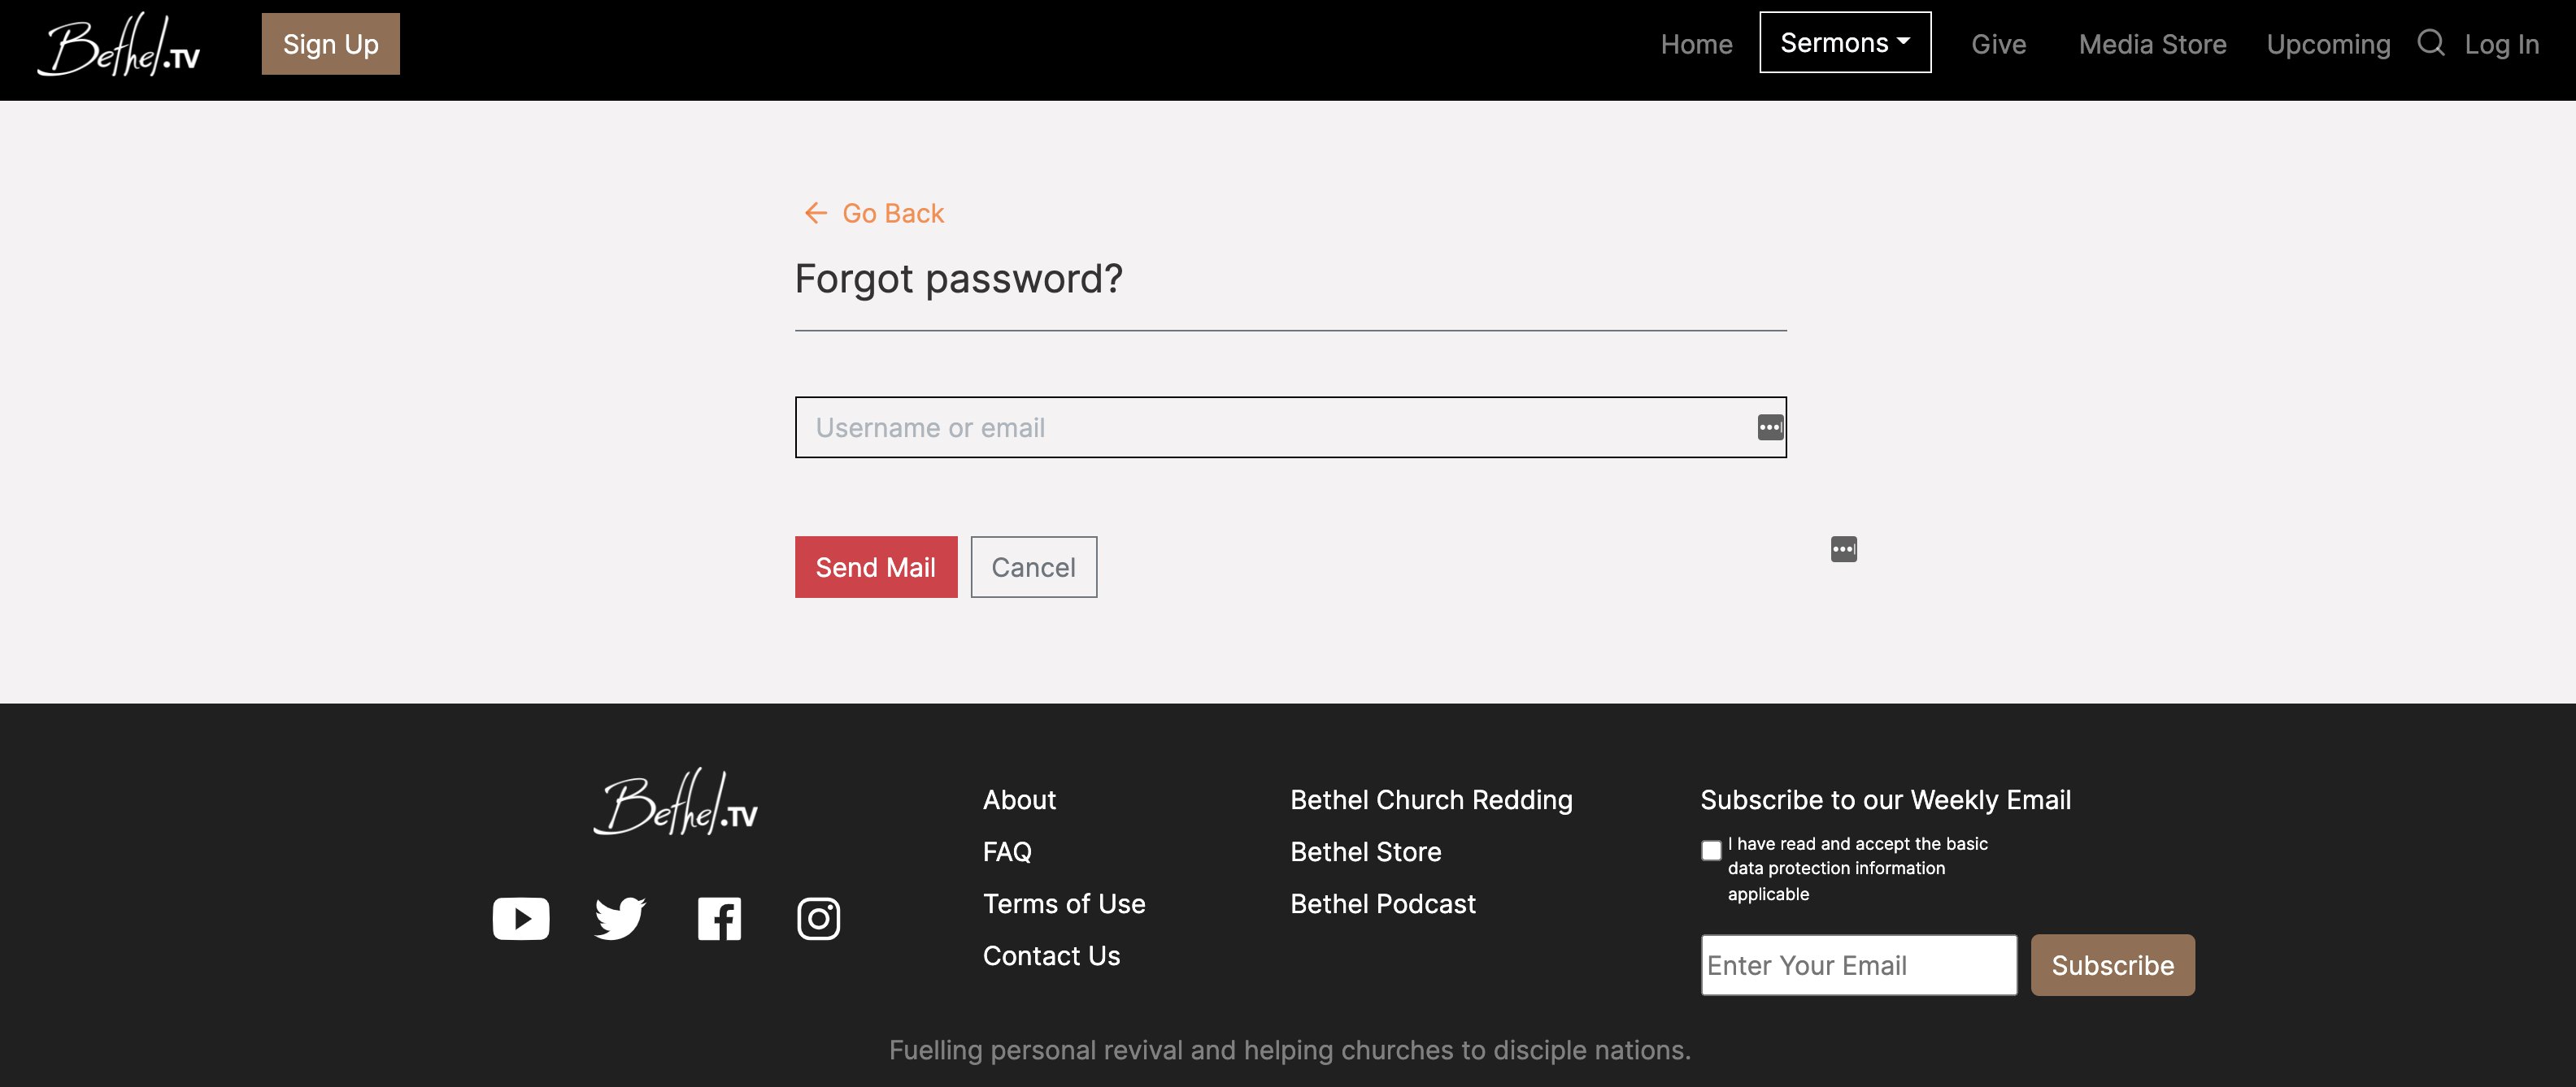Click the 'Forgot password?' heading

pos(958,279)
